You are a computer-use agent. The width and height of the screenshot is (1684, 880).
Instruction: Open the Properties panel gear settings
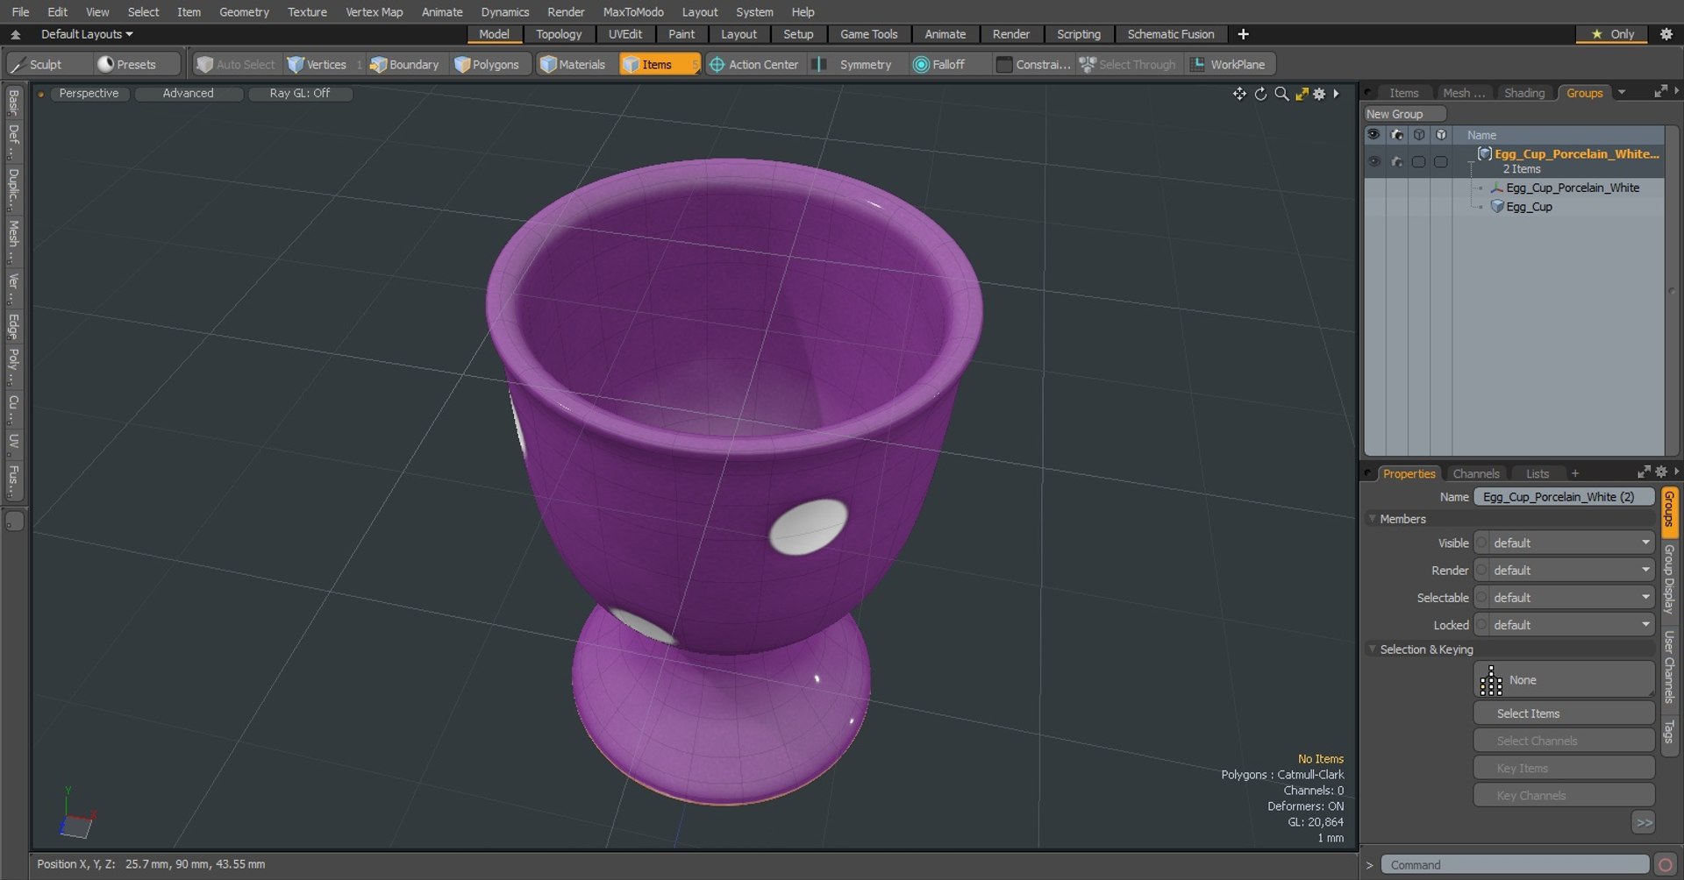coord(1660,472)
